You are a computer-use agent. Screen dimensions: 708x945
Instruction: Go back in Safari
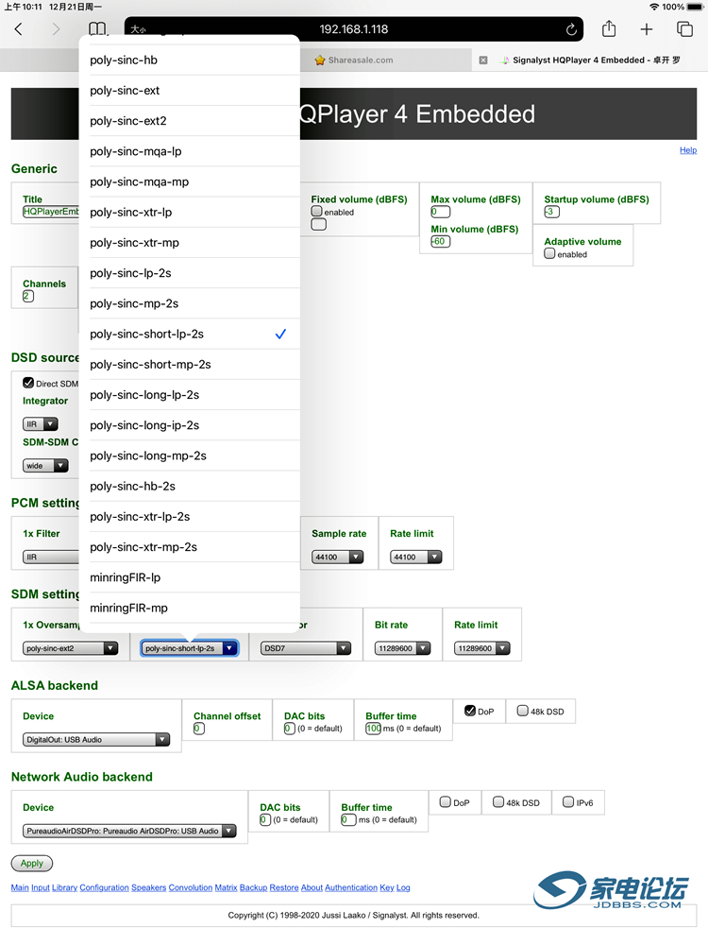click(x=18, y=29)
